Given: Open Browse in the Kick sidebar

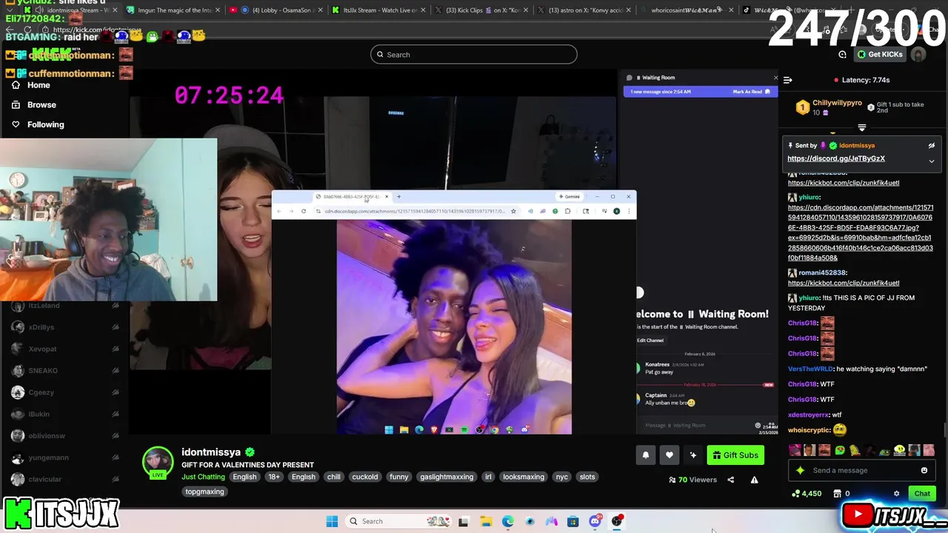Looking at the screenshot, I should (34, 105).
